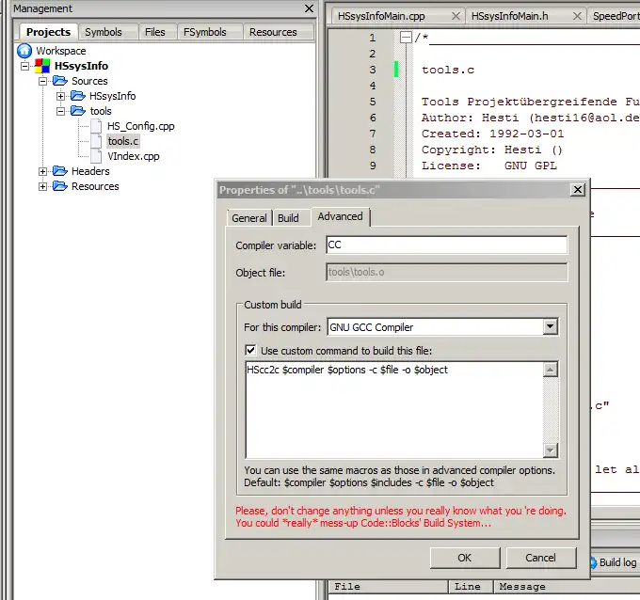Switch to the Projects tab

tap(48, 32)
